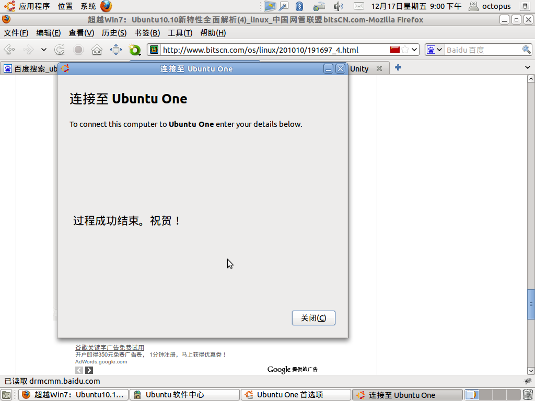Open the 位置 panel menu
The width and height of the screenshot is (535, 401).
(65, 6)
